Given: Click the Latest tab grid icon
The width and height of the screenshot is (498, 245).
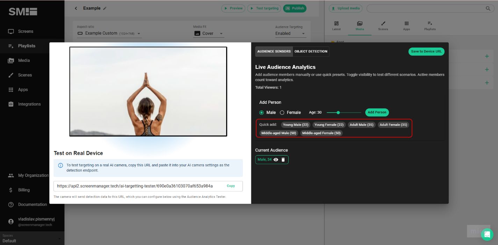Looking at the screenshot, I should click(336, 23).
